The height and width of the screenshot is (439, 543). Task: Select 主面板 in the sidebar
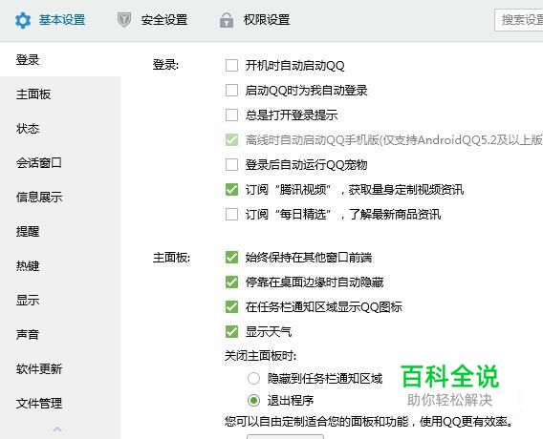pos(33,94)
